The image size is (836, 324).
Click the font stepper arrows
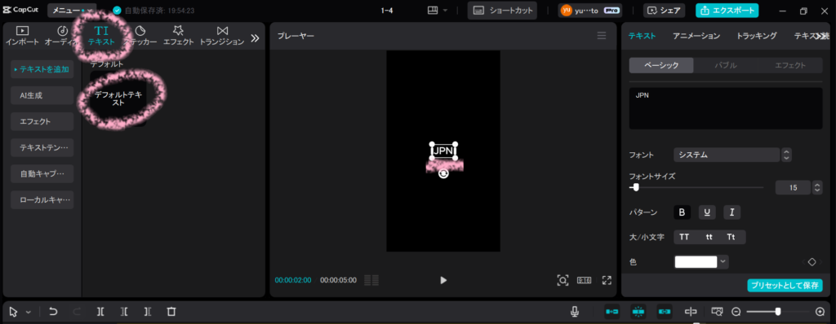point(786,155)
